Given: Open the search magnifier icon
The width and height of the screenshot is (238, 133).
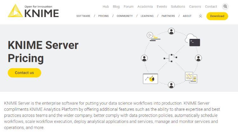Looking at the screenshot, I should point(225,6).
